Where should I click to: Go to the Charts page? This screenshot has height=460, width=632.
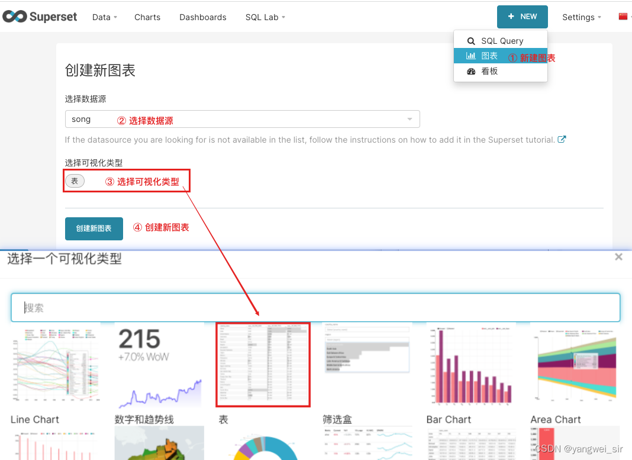tap(147, 17)
